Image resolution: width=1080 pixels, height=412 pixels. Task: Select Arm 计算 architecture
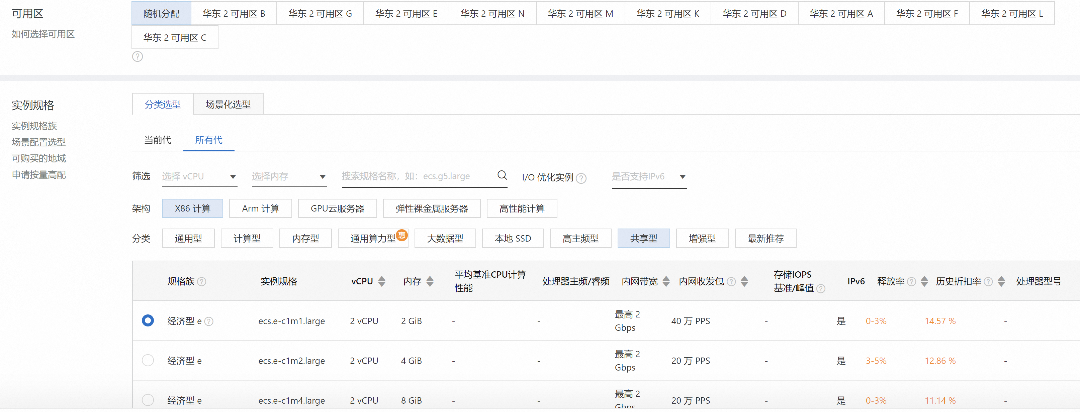(x=260, y=209)
